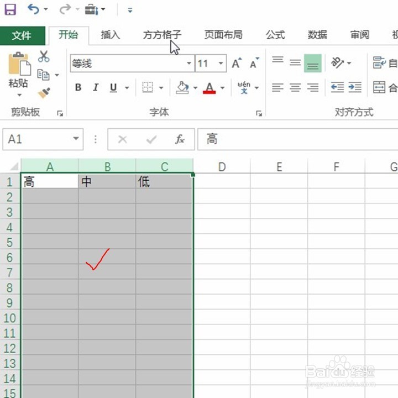The height and width of the screenshot is (398, 398).
Task: Click the 粘贴 clipboard icon
Action: (x=19, y=64)
